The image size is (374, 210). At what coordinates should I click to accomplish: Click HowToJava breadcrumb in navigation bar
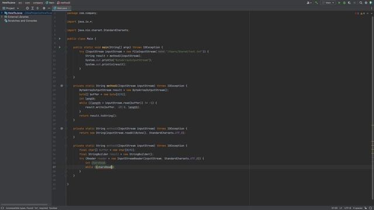click(x=9, y=2)
